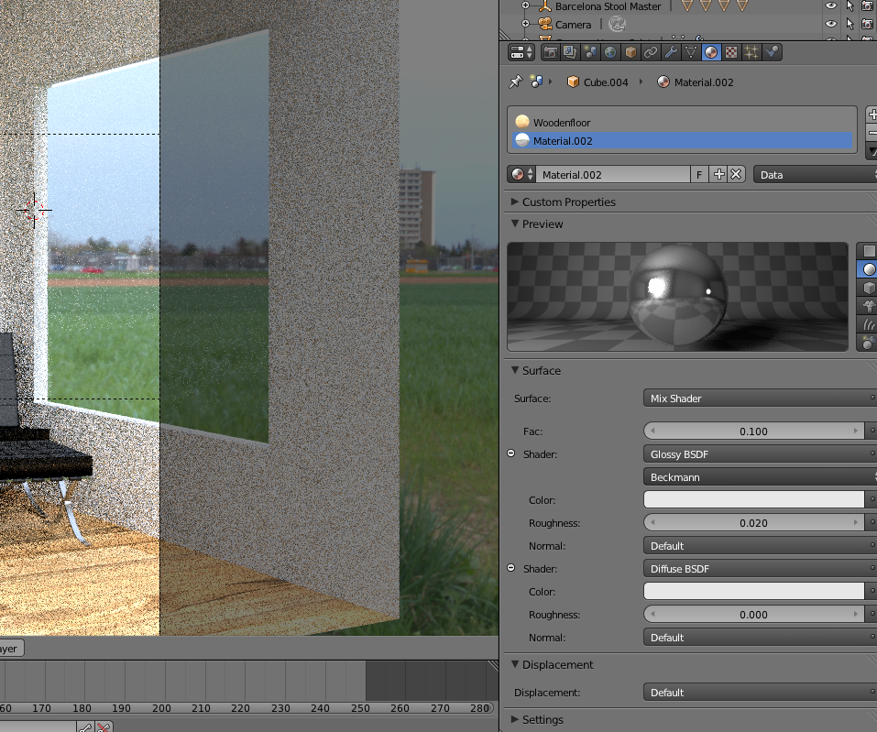This screenshot has height=732, width=877.
Task: Open the Beckmann distribution dropdown
Action: pos(760,477)
